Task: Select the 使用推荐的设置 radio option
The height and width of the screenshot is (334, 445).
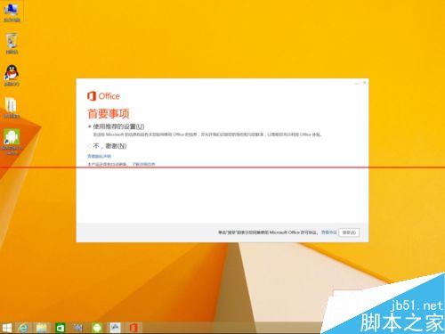Action: click(x=90, y=126)
